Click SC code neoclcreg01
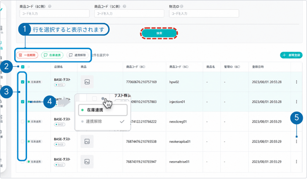Screen dimensions: 307x179 tap(178, 122)
